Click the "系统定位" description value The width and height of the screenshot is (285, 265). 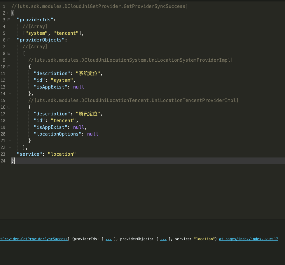coord(89,74)
